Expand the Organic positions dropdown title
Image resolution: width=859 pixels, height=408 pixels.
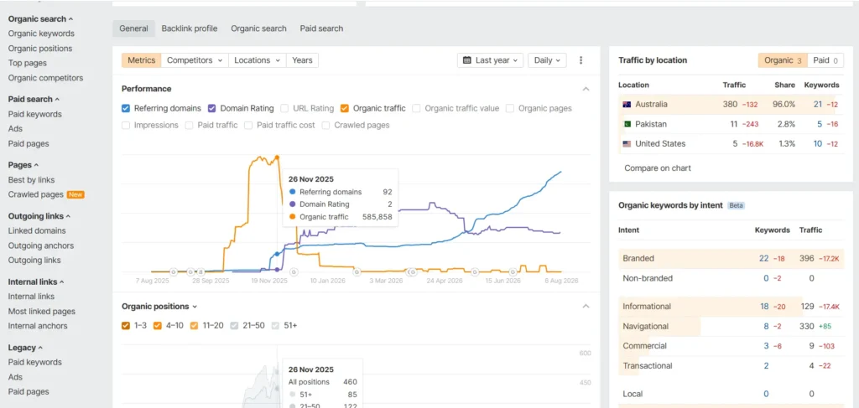click(x=159, y=307)
